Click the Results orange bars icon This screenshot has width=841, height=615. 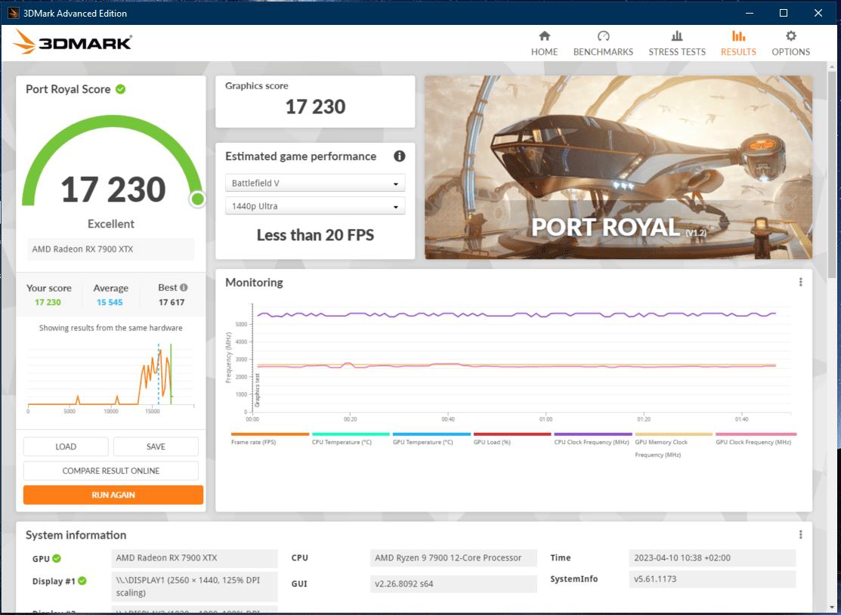(x=738, y=36)
